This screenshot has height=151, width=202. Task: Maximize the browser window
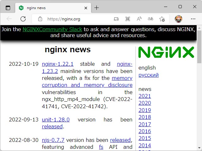180,7
